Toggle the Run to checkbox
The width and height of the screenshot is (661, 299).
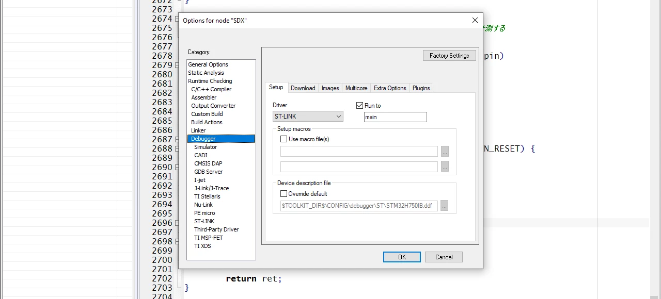pyautogui.click(x=360, y=105)
